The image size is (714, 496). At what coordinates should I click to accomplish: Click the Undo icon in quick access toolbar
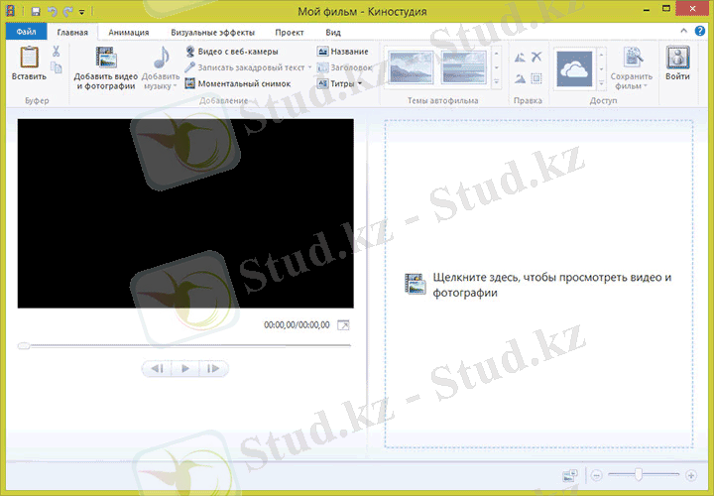(53, 11)
